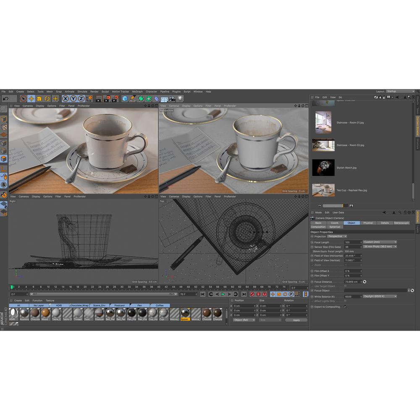Select the Rotate tool in the toolbar

[x=46, y=99]
